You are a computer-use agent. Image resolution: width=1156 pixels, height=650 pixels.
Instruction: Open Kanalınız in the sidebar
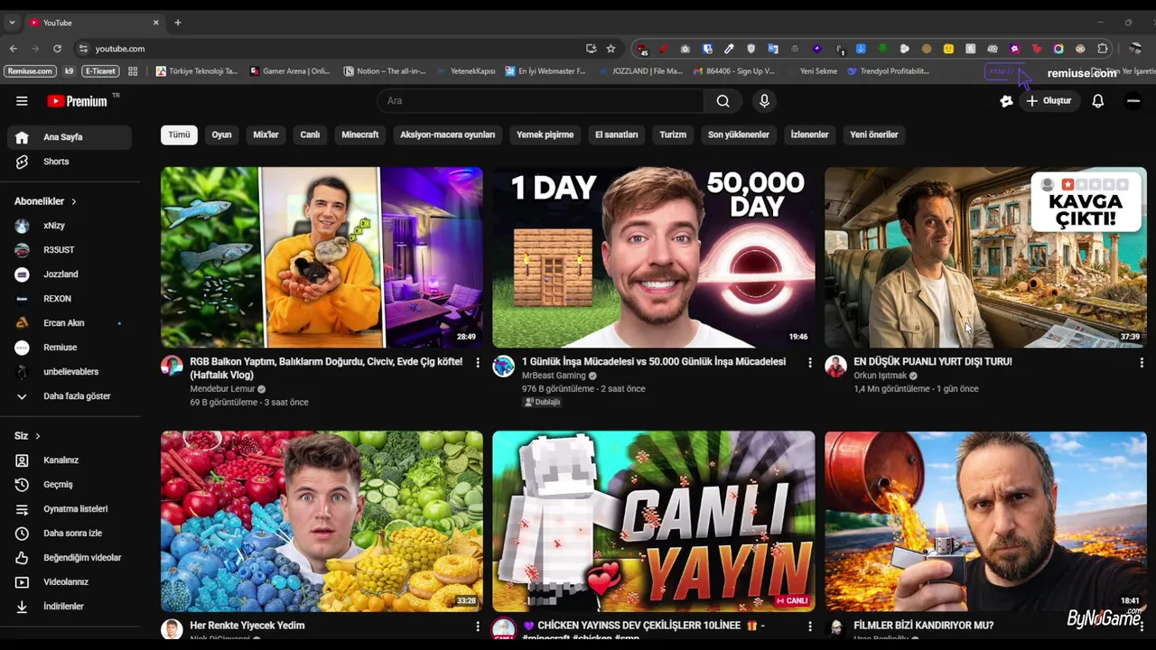70,460
